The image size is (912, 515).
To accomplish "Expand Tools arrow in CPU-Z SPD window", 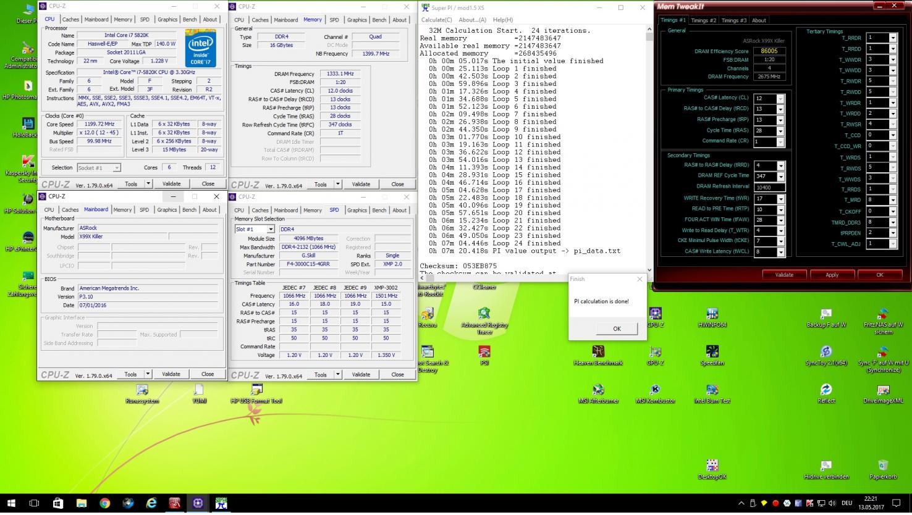I will click(x=337, y=374).
